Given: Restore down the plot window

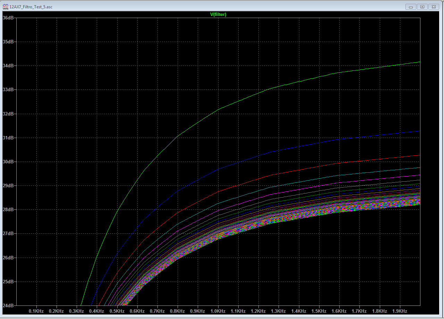Looking at the screenshot, I should tap(422, 7).
